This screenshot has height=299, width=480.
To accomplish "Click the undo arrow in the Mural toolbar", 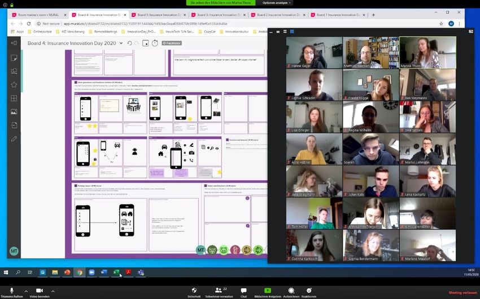I will [129, 43].
